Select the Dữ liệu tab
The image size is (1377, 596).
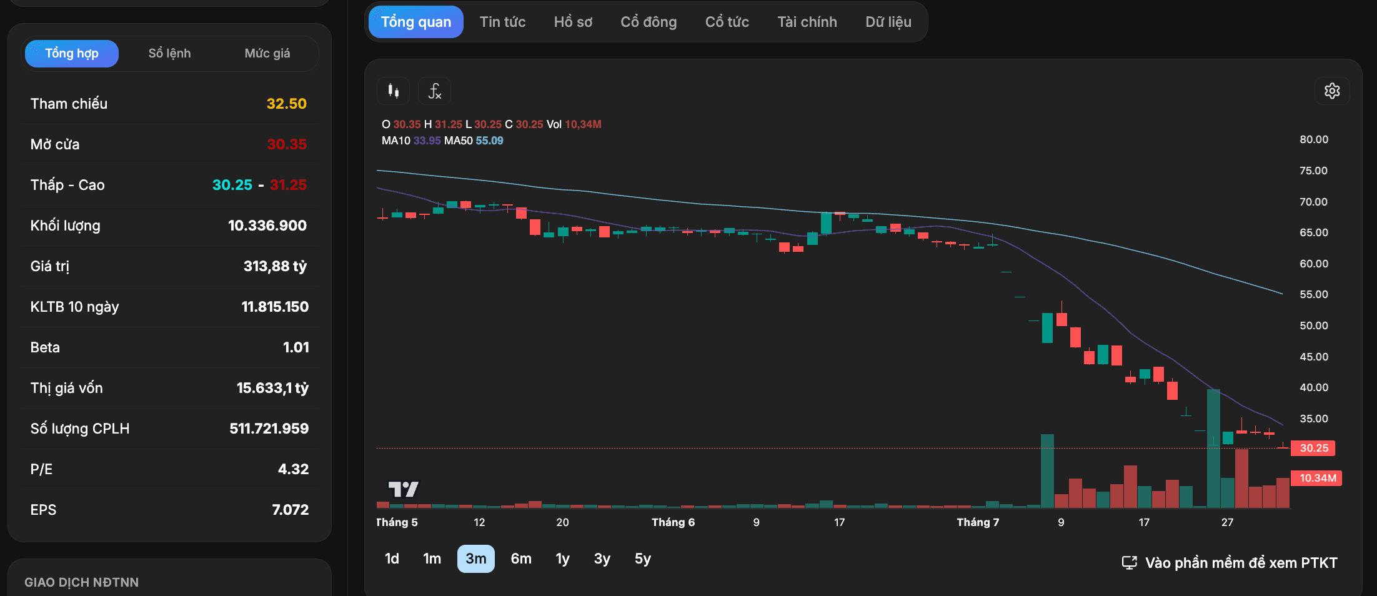[x=888, y=22]
